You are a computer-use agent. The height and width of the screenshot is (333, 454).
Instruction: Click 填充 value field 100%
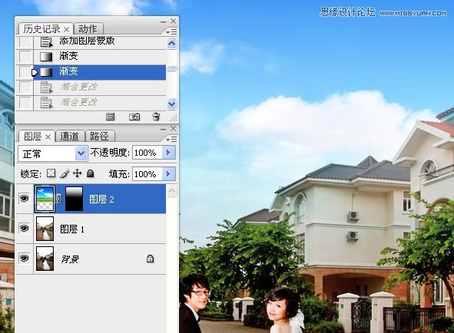coord(147,173)
